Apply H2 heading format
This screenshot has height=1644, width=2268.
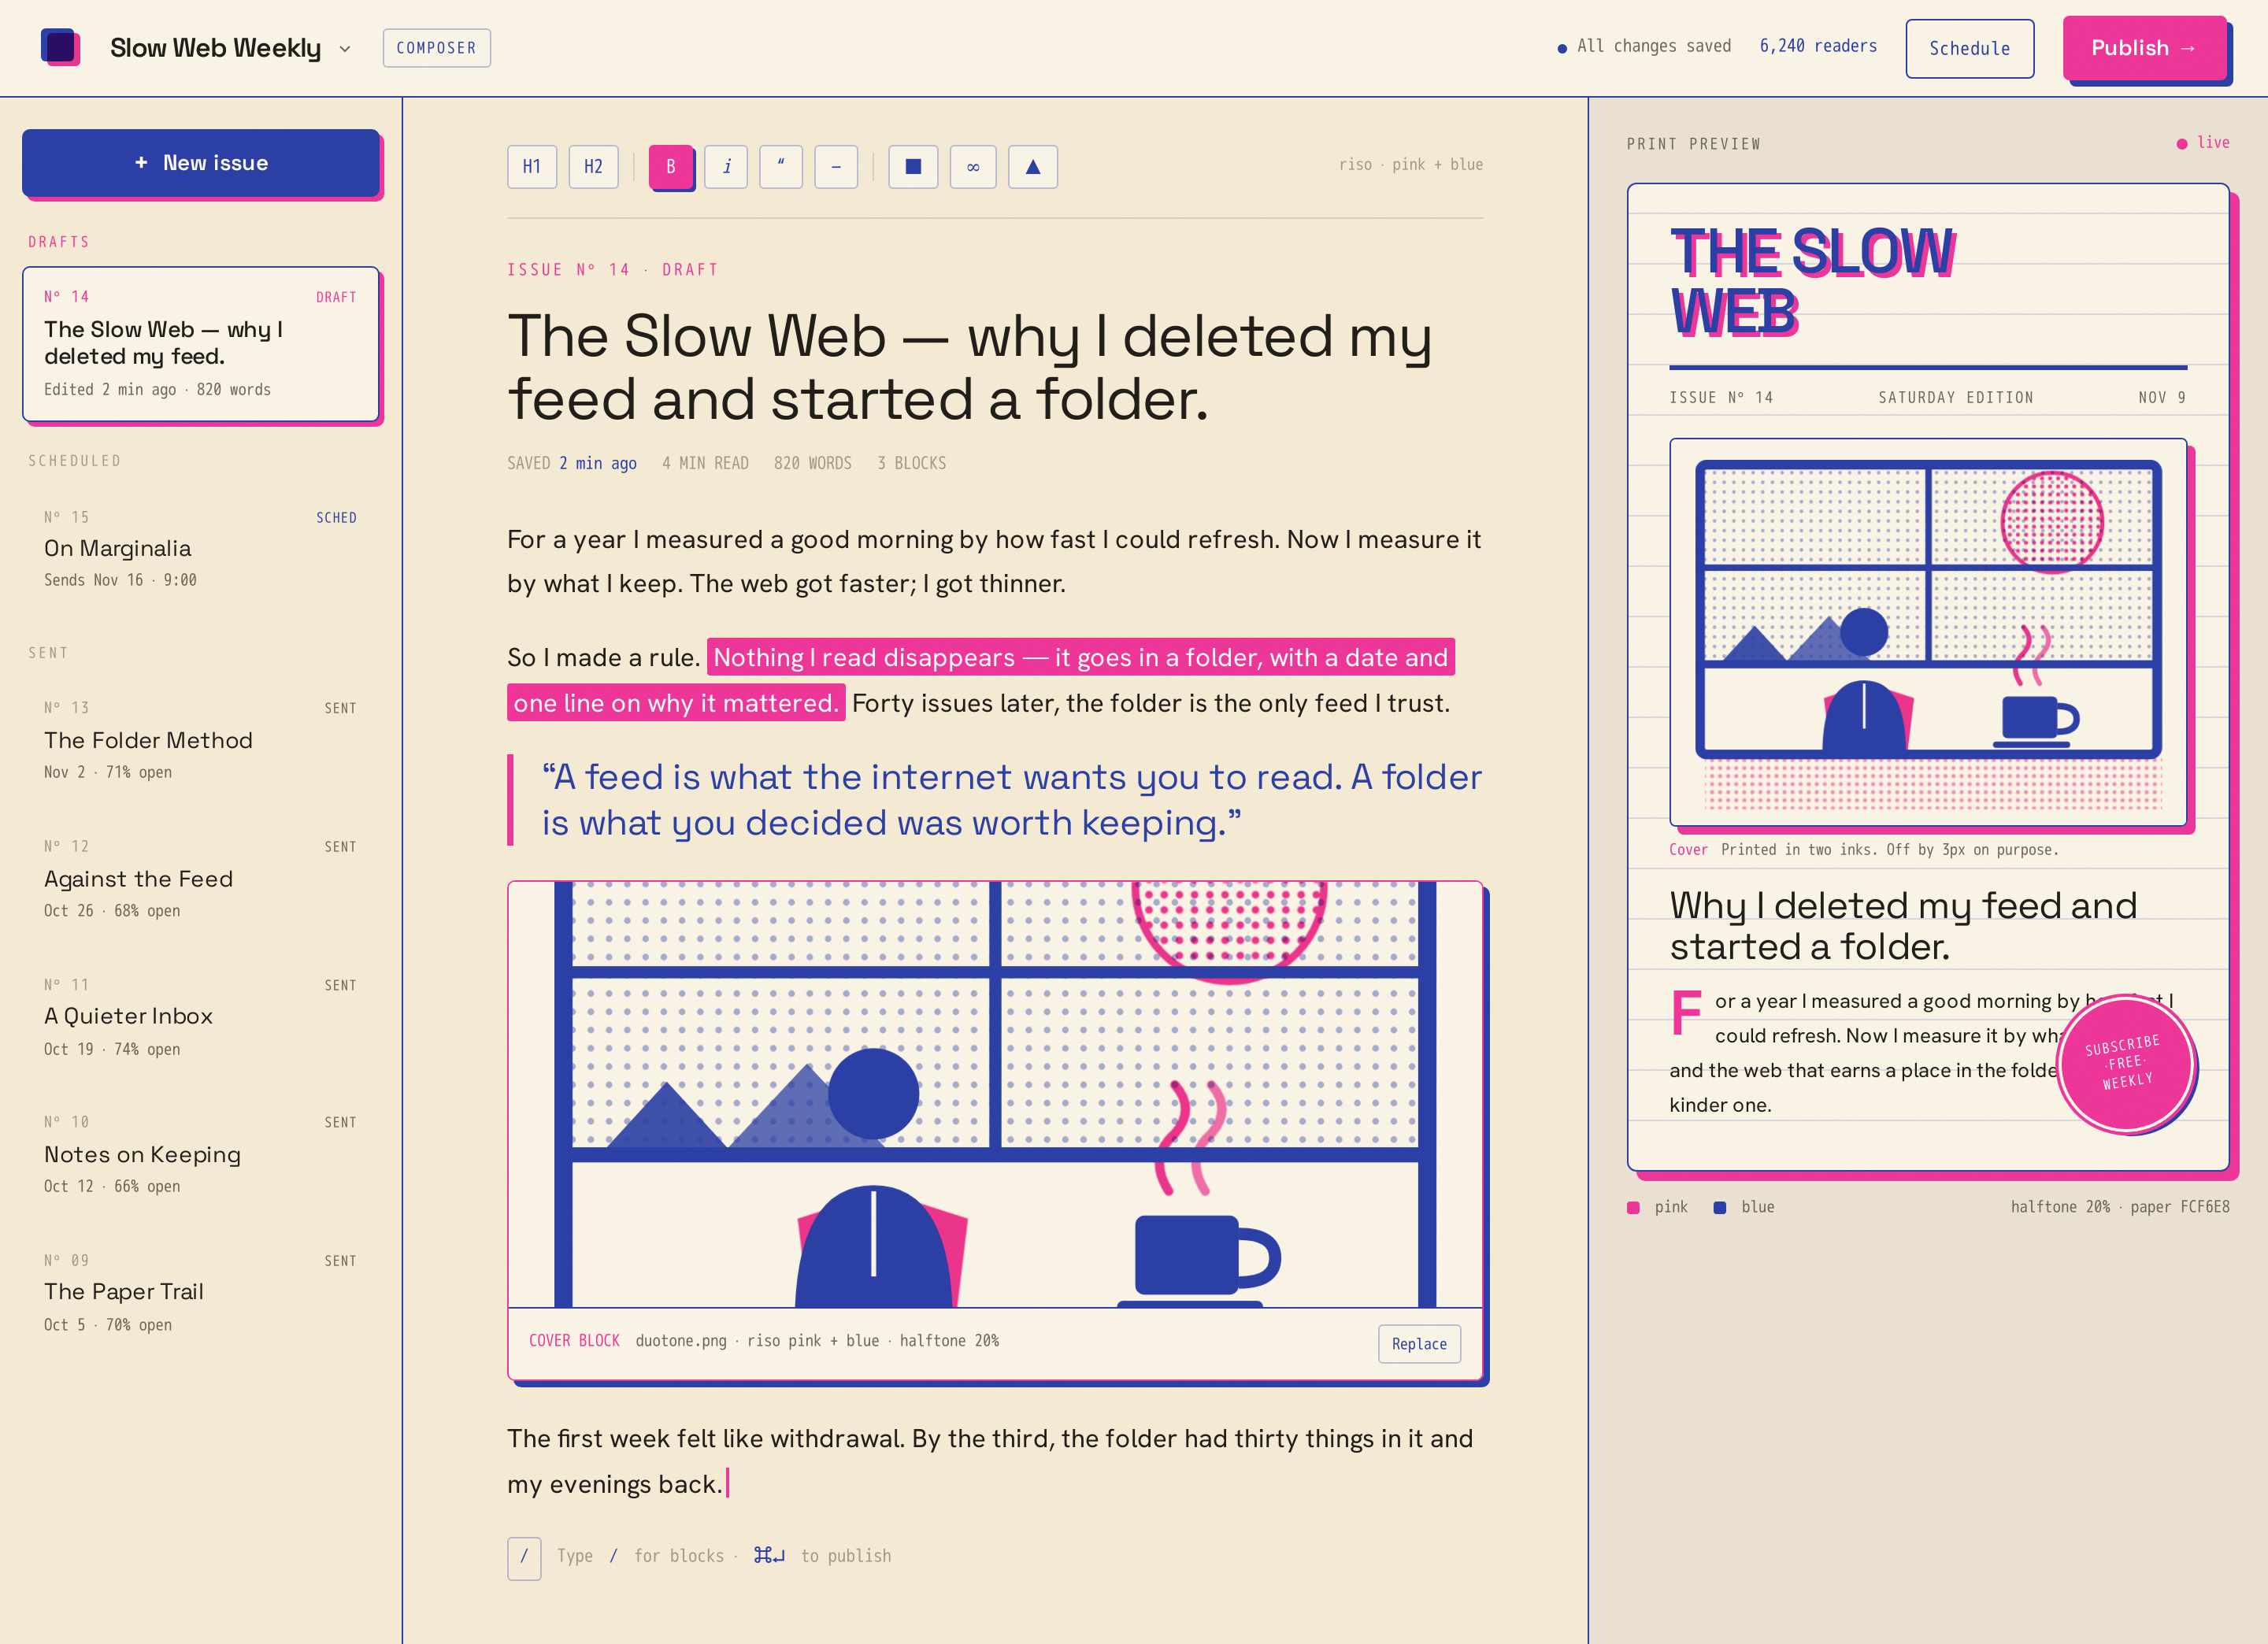(x=593, y=166)
